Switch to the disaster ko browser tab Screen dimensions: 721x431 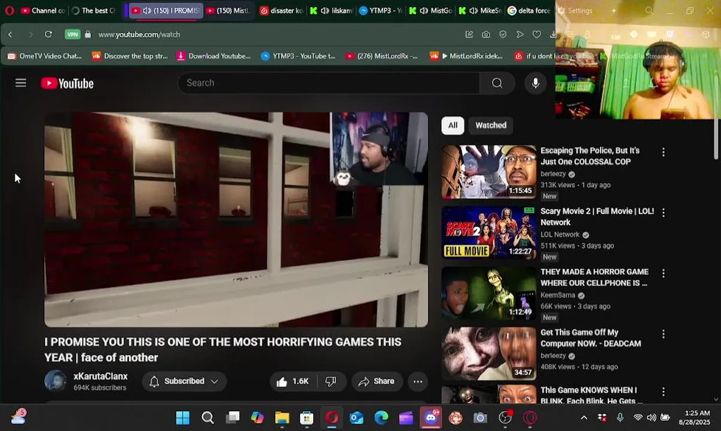[x=281, y=11]
